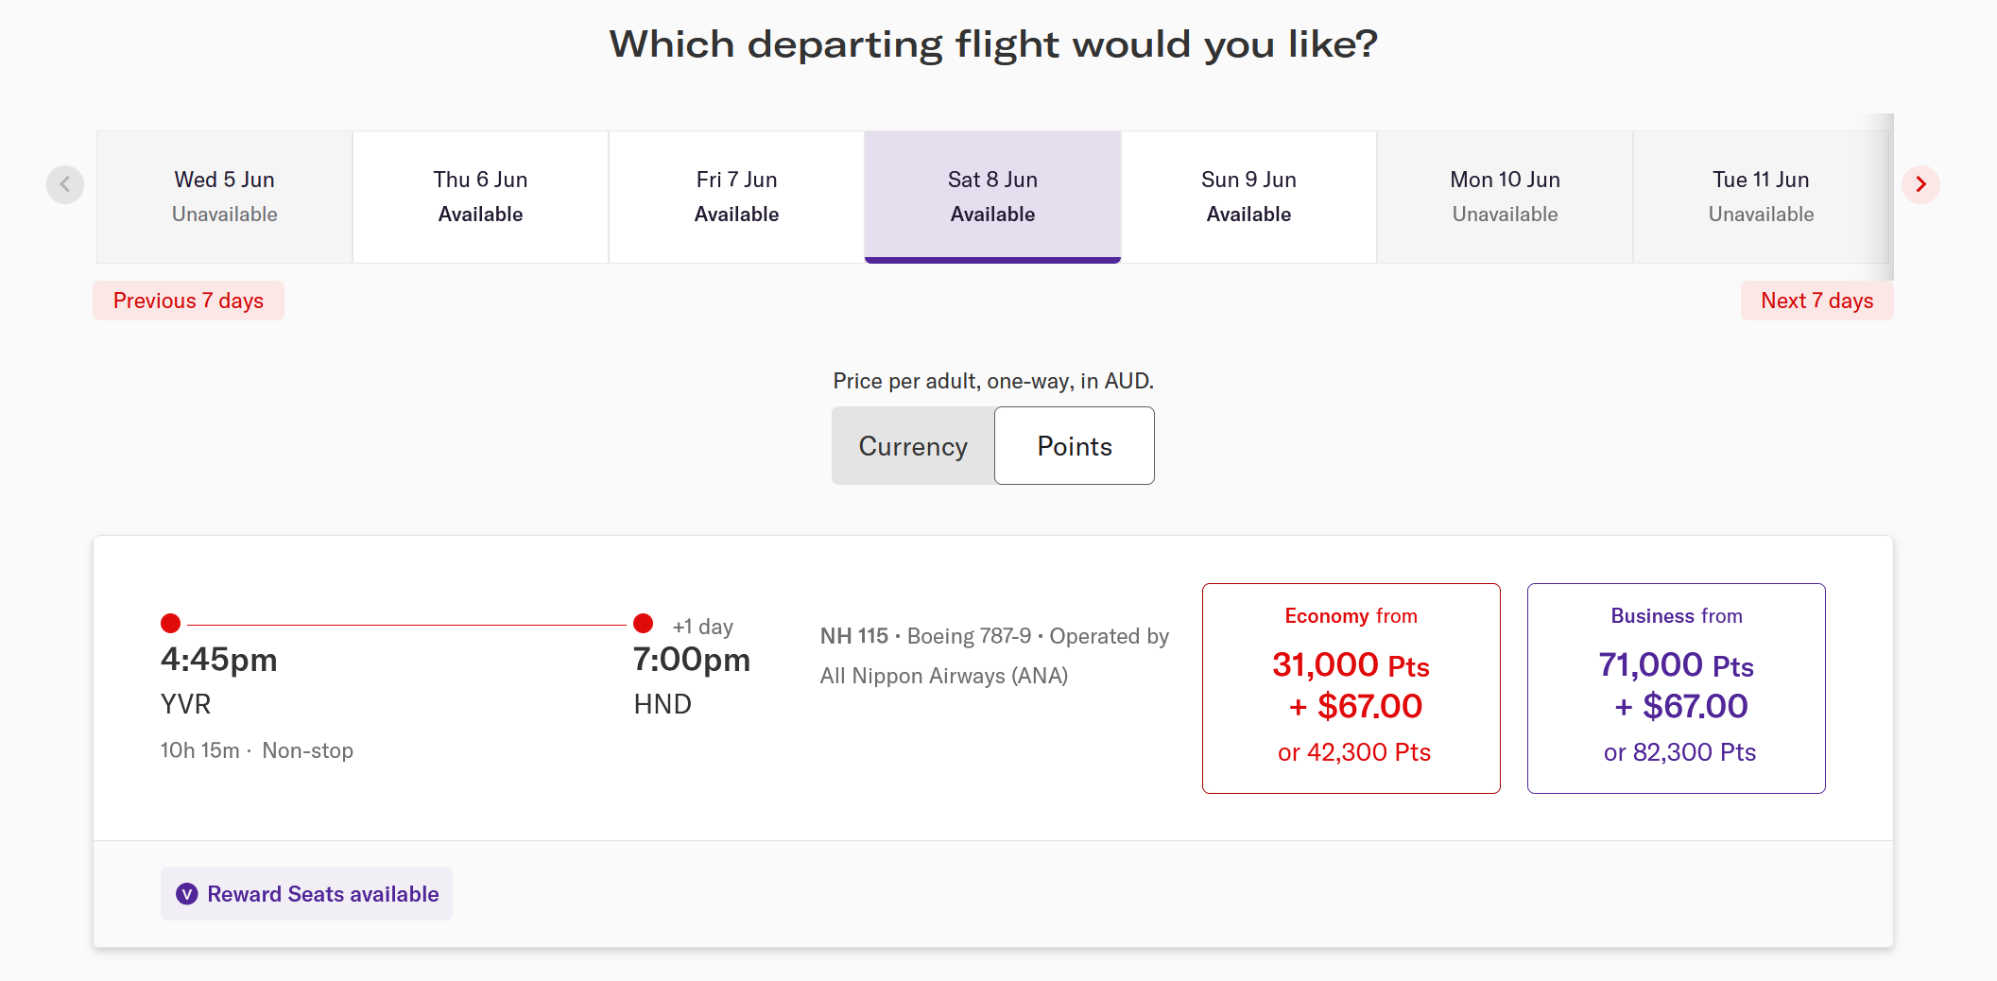Choose Economy fare 31,000 Pts option
Viewport: 1997px width, 981px height.
coord(1351,688)
